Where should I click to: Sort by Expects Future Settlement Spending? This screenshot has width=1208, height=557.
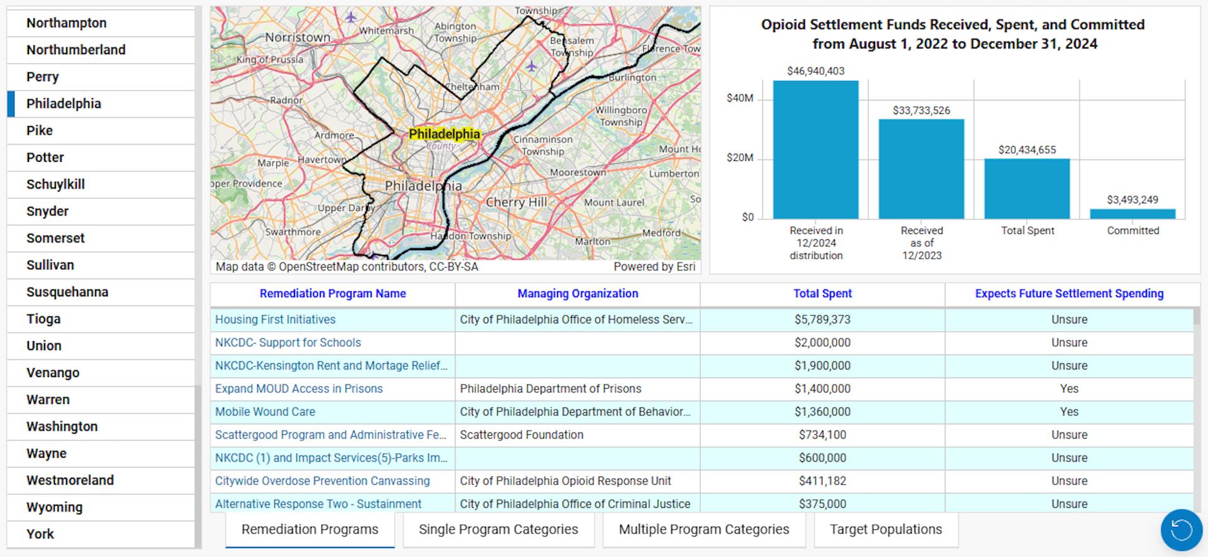tap(1069, 293)
